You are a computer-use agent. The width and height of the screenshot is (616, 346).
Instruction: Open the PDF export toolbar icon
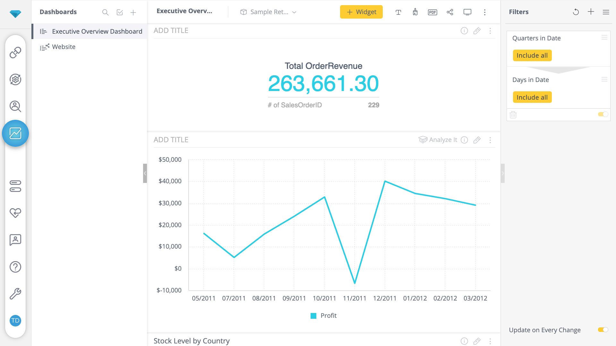coord(432,12)
